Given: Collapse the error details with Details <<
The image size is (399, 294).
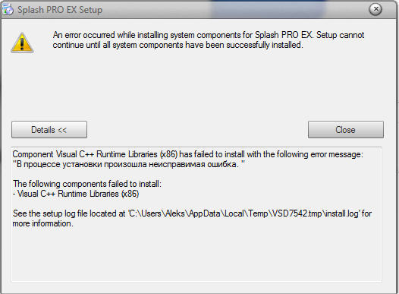Looking at the screenshot, I should pyautogui.click(x=49, y=130).
